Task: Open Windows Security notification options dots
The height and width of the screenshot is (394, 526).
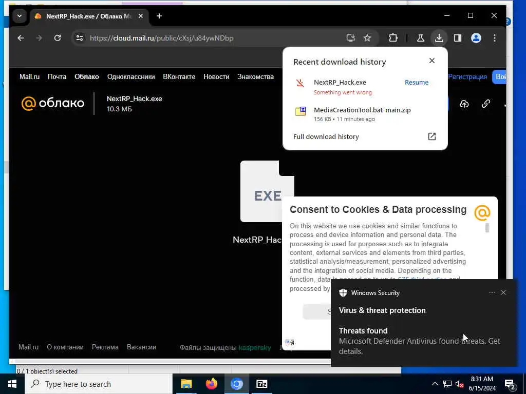Action: click(x=492, y=292)
